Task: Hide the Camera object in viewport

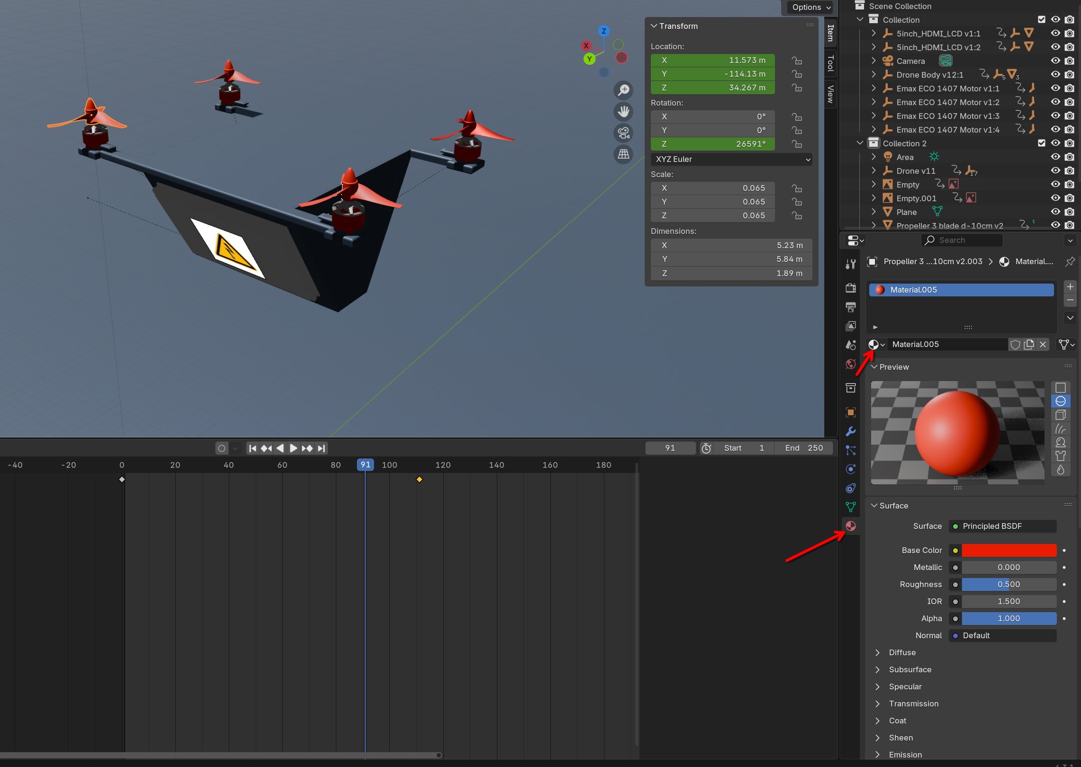Action: 1055,61
